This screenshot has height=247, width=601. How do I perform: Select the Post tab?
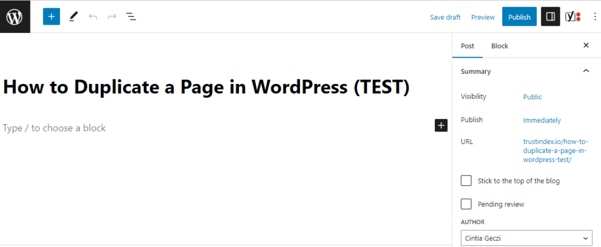point(467,46)
